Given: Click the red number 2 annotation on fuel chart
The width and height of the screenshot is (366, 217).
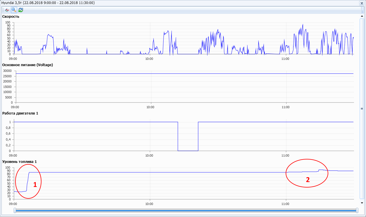Looking at the screenshot, I should coord(308,180).
